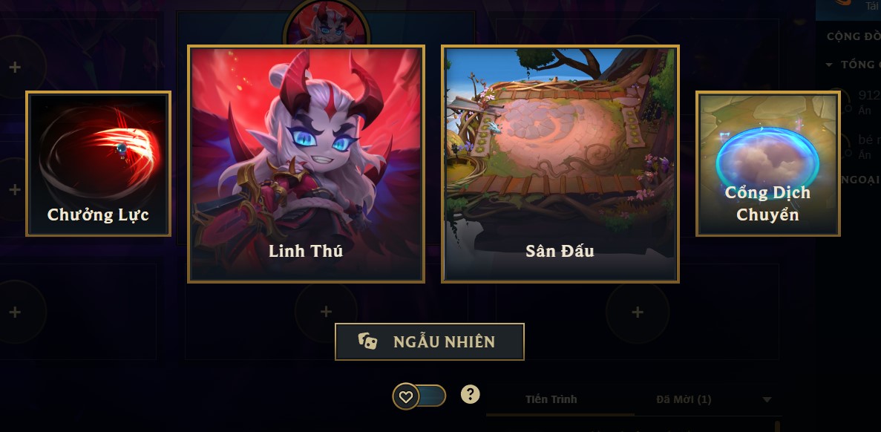Click the little legend avatar portrait at top
Image resolution: width=881 pixels, height=432 pixels.
tap(327, 24)
